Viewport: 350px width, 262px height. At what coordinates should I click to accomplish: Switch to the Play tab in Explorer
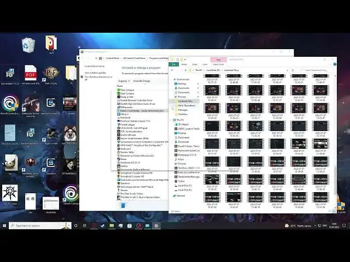point(218,60)
